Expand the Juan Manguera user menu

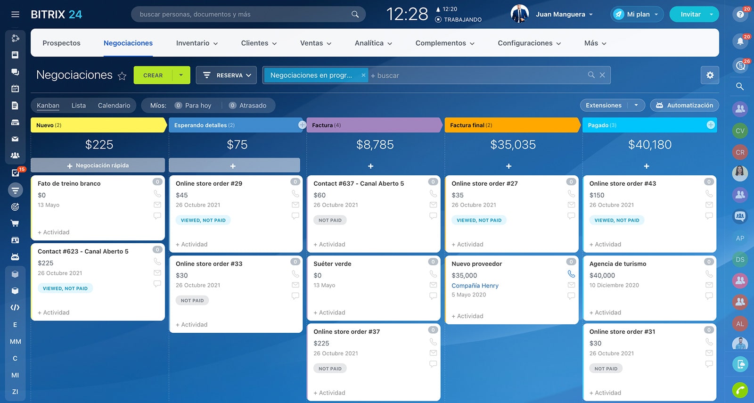click(565, 15)
